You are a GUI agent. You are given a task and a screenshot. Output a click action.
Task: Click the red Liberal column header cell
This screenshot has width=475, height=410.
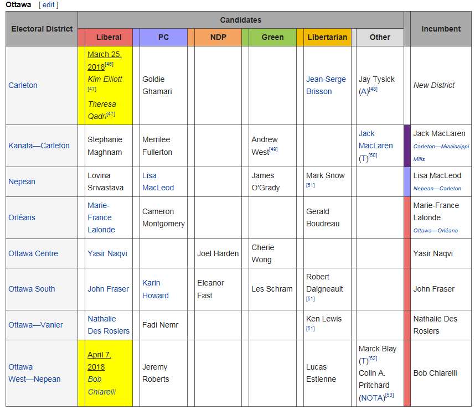tap(109, 37)
